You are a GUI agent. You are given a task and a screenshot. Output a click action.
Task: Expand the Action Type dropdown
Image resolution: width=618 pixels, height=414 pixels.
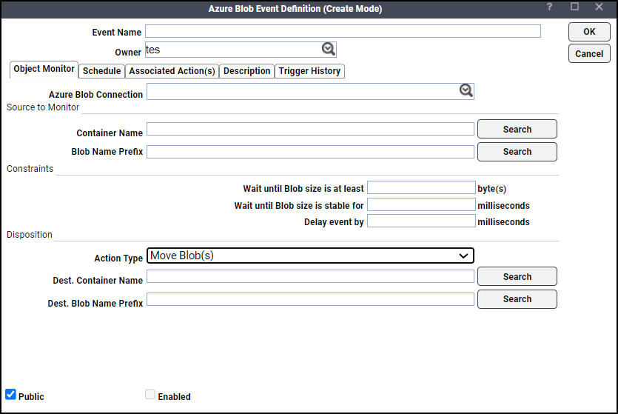(x=310, y=256)
